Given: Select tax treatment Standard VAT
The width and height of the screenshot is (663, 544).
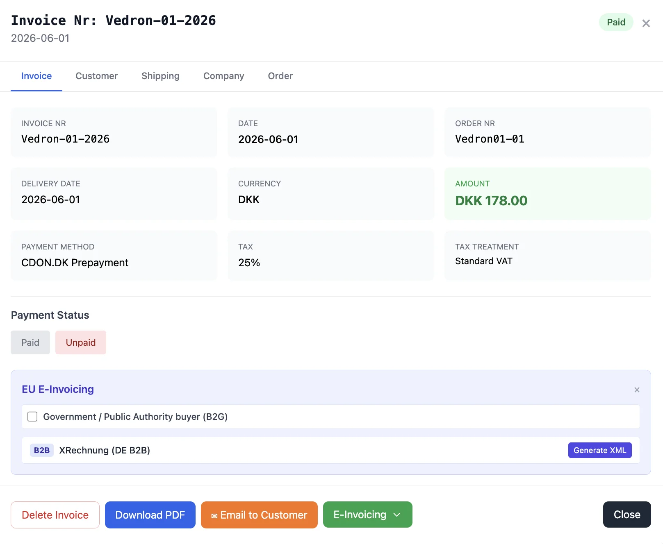Looking at the screenshot, I should (484, 261).
